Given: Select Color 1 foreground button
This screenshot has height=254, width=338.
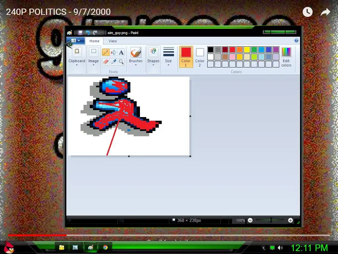Looking at the screenshot, I should pyautogui.click(x=186, y=57).
